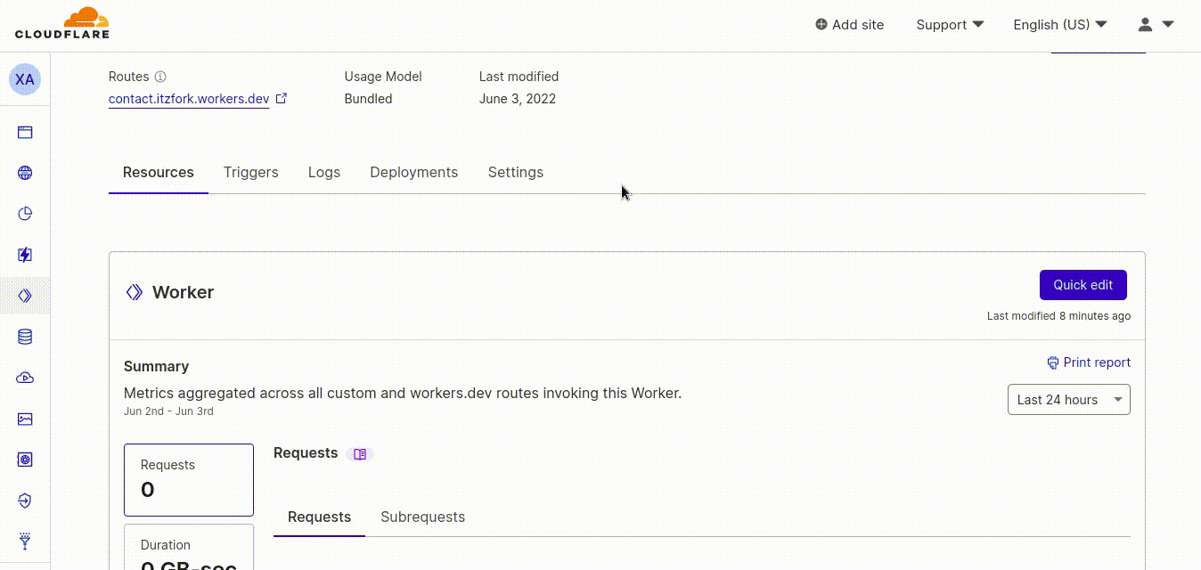The height and width of the screenshot is (570, 1201).
Task: Click the Routes info icon
Action: click(x=160, y=77)
